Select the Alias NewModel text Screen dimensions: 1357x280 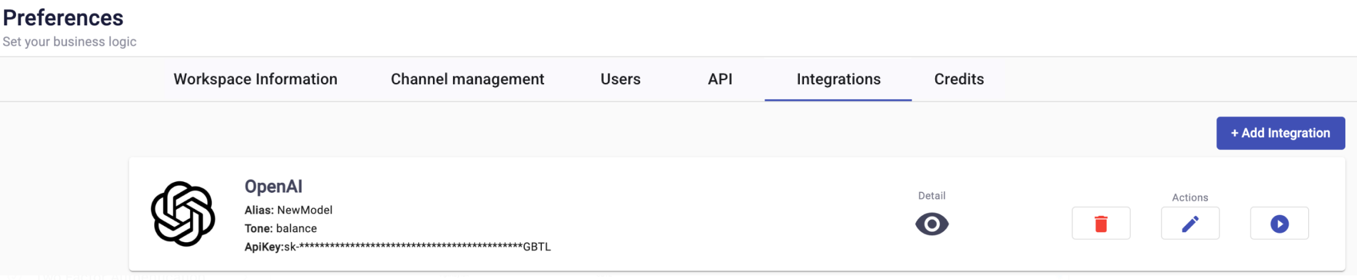[x=289, y=210]
